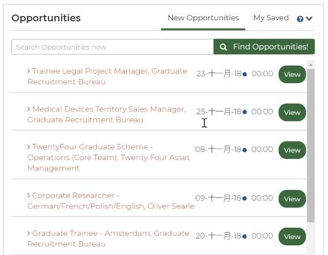This screenshot has width=328, height=255.
Task: Click blue dot beside 23 date entry
Action: (x=245, y=75)
